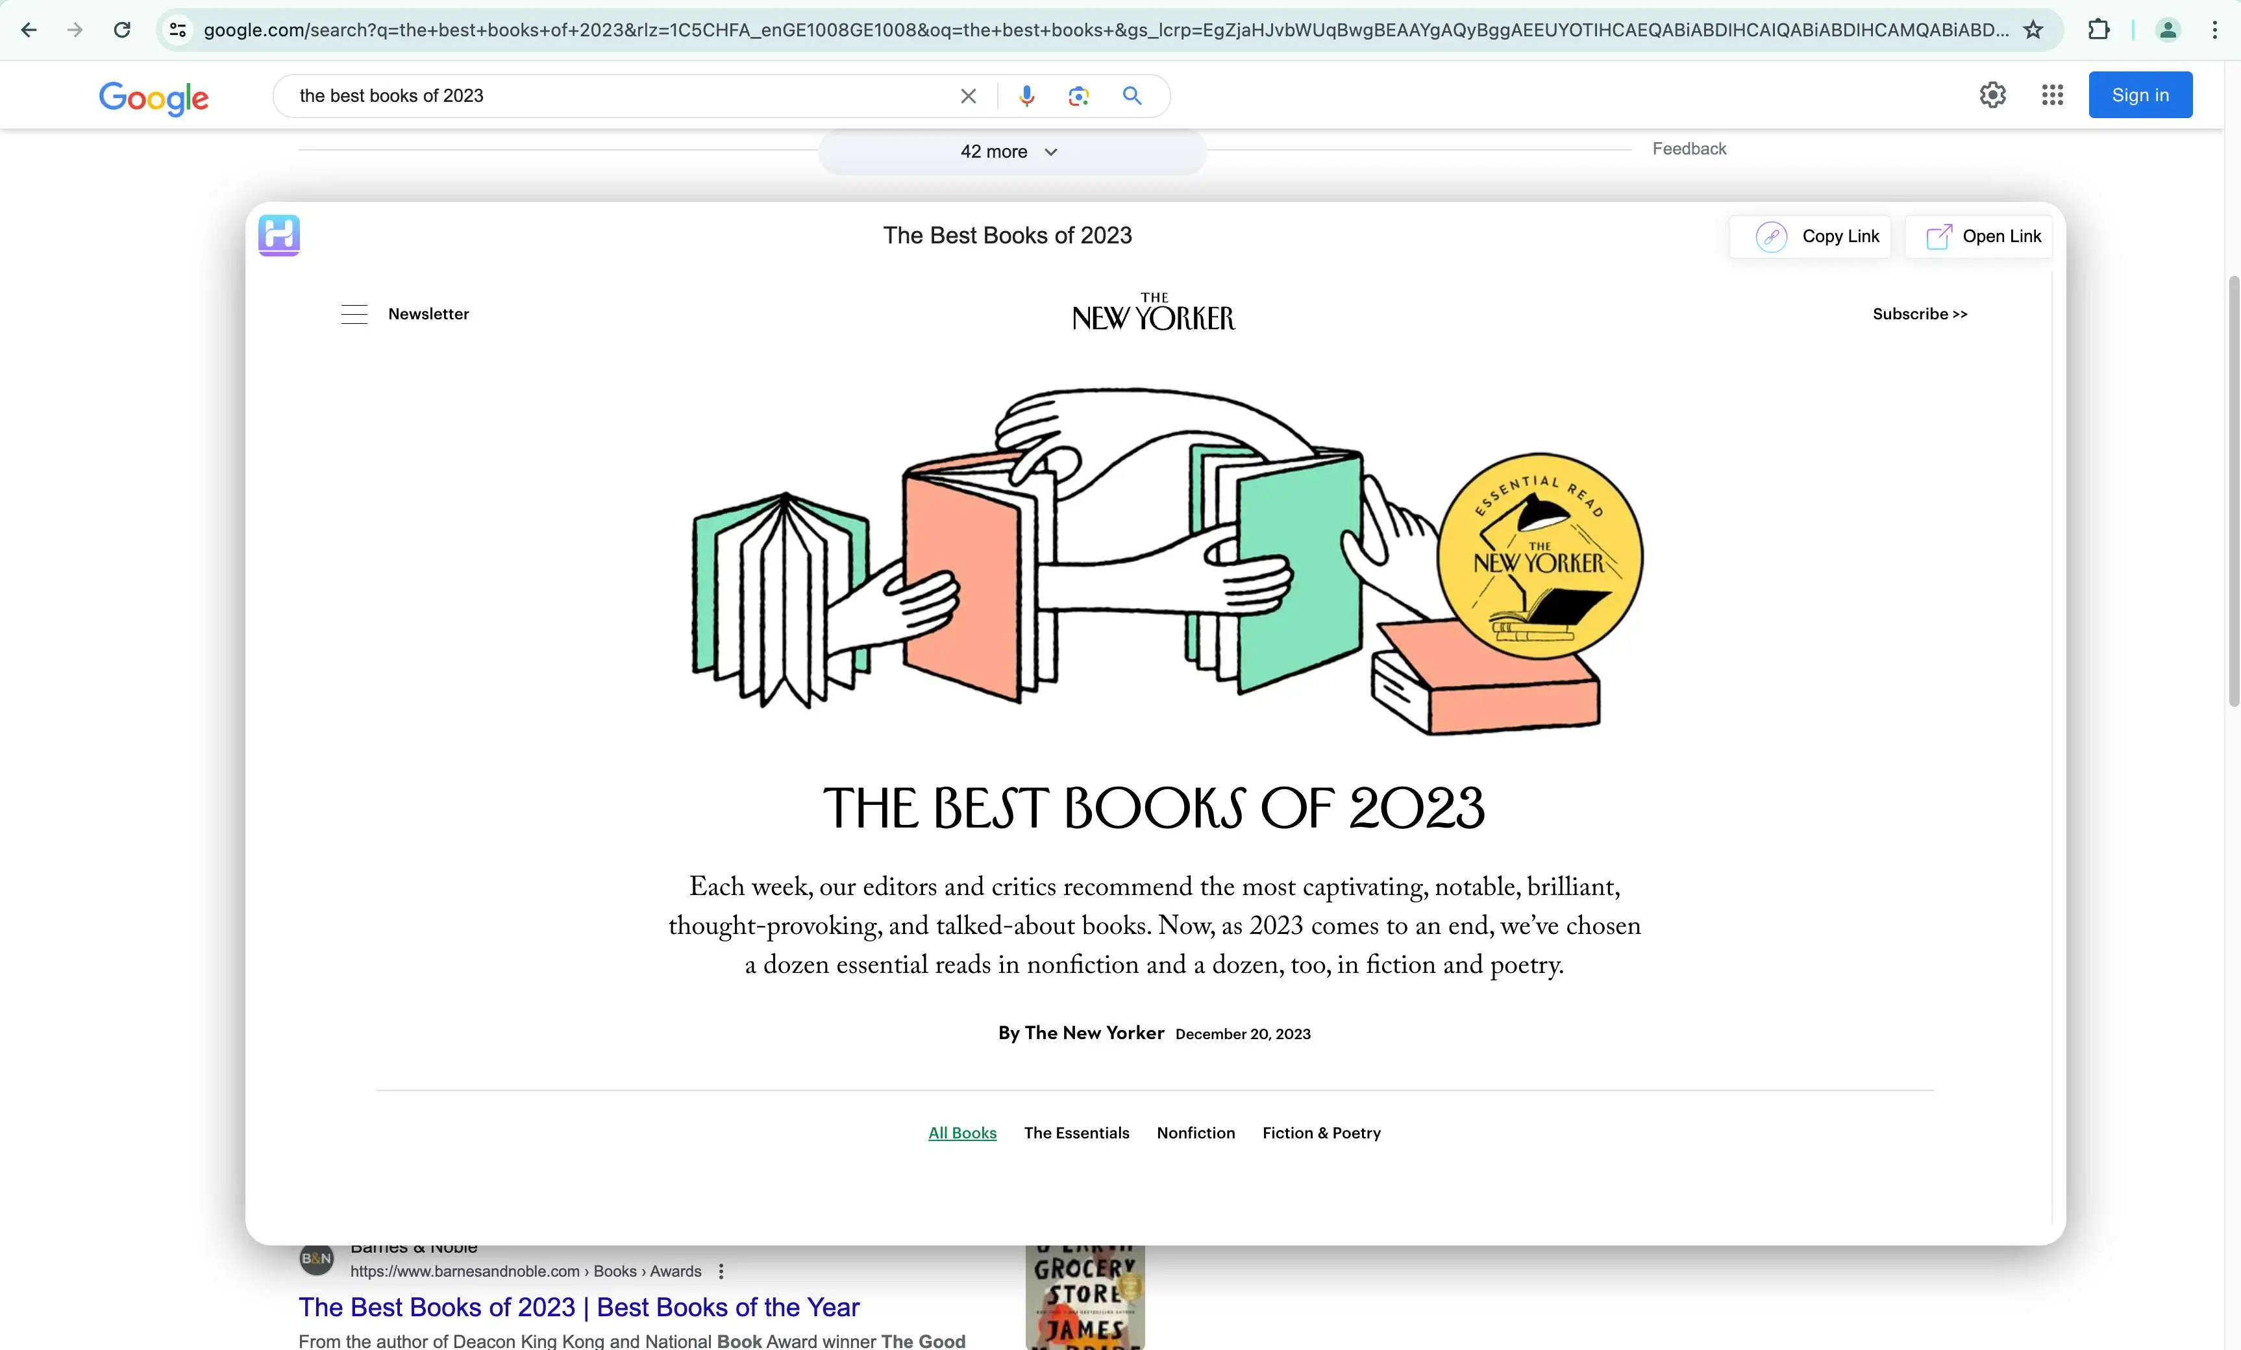The width and height of the screenshot is (2241, 1350).
Task: Open three-dot options for Barnes & Noble result
Action: [x=721, y=1271]
